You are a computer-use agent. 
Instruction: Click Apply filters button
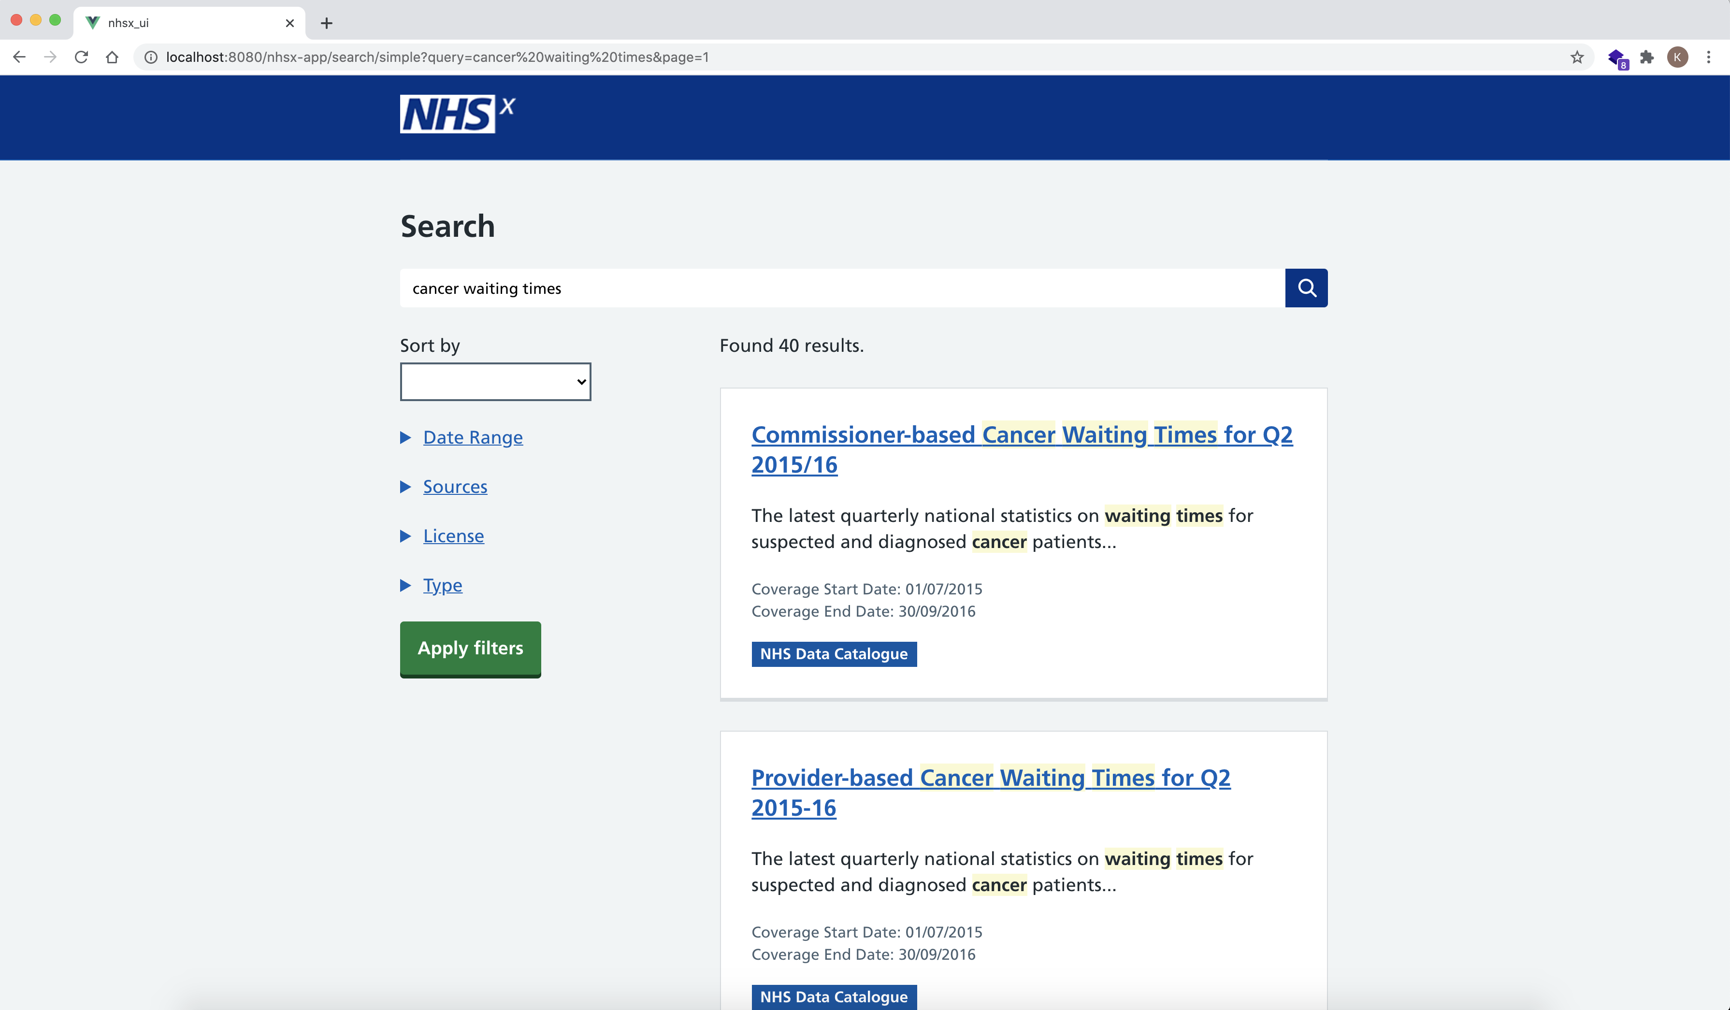pos(470,648)
